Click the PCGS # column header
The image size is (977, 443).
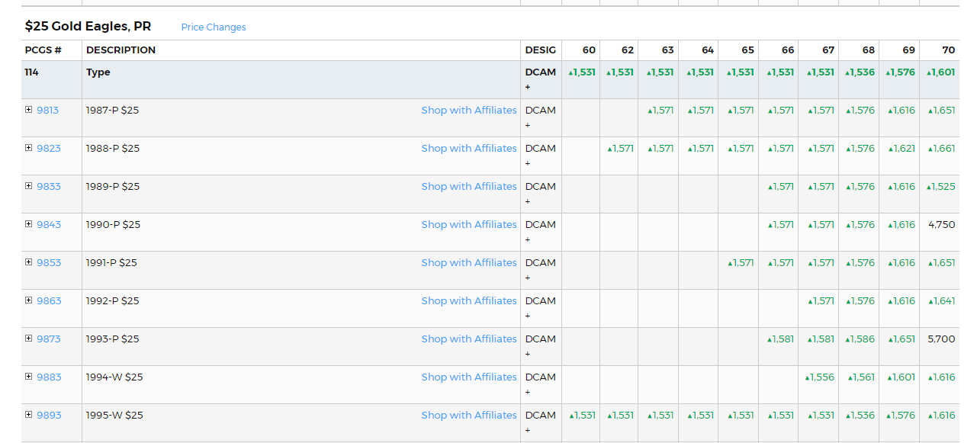43,50
